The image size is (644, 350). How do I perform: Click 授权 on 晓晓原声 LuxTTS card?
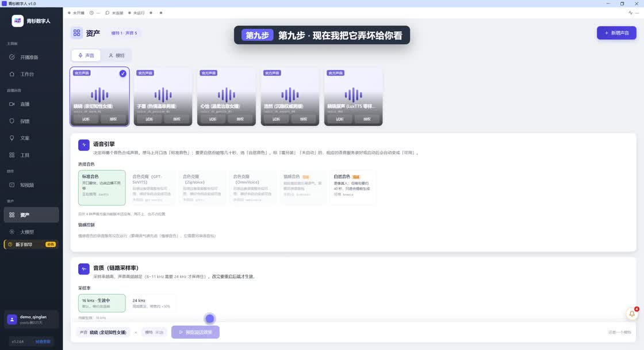coord(367,119)
